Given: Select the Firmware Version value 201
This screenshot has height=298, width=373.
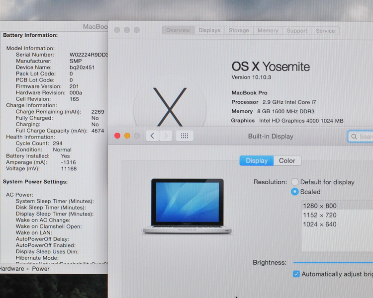Looking at the screenshot, I should tap(74, 86).
